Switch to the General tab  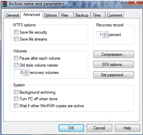coord(12,15)
